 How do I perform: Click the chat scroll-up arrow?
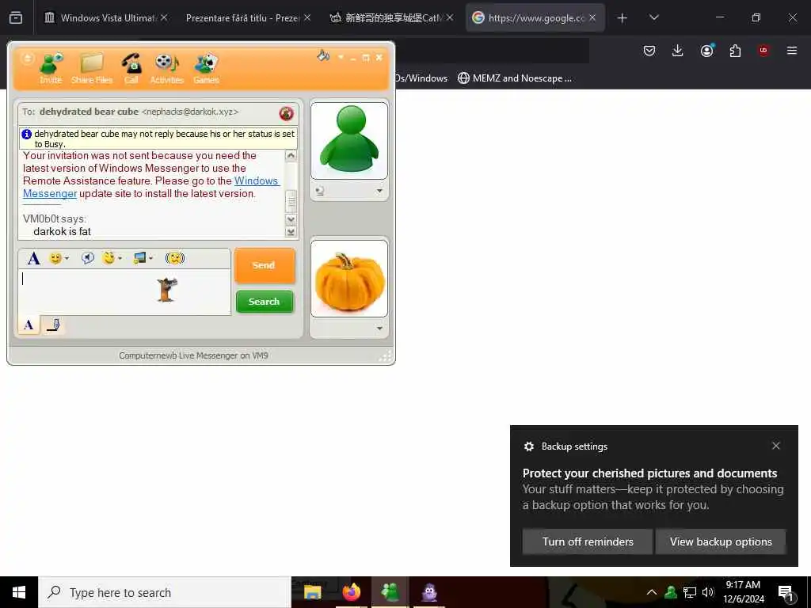click(x=291, y=156)
